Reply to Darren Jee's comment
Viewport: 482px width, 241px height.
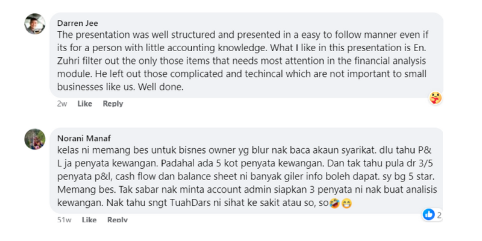click(x=113, y=104)
